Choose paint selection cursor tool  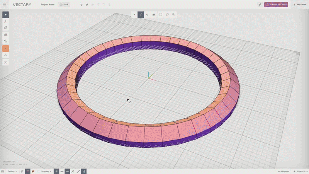pos(173,15)
